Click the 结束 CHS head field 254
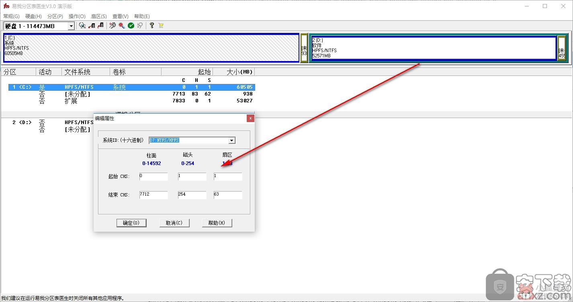 click(192, 195)
